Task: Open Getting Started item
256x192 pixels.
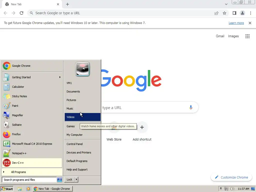Action: point(32,77)
